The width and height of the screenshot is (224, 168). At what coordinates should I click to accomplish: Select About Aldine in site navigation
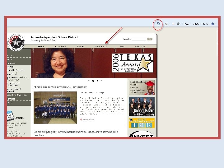tap(60, 46)
